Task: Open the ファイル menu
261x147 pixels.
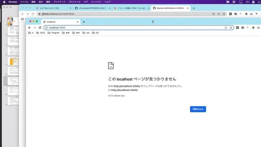Action: pos(24,2)
